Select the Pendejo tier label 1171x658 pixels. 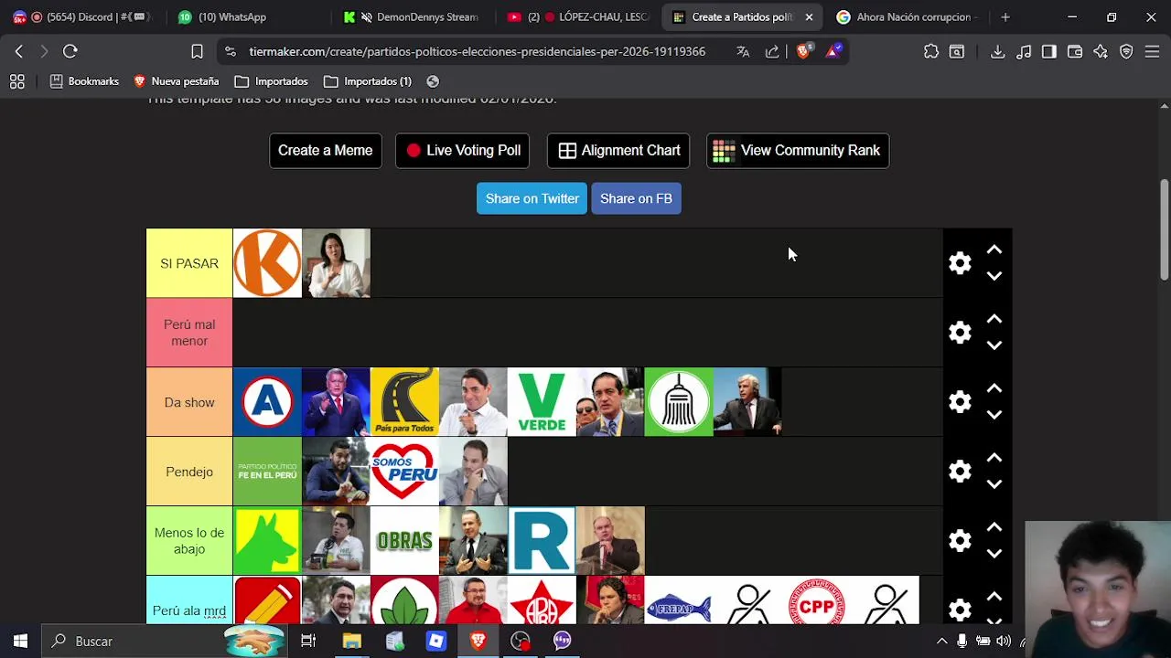[189, 472]
